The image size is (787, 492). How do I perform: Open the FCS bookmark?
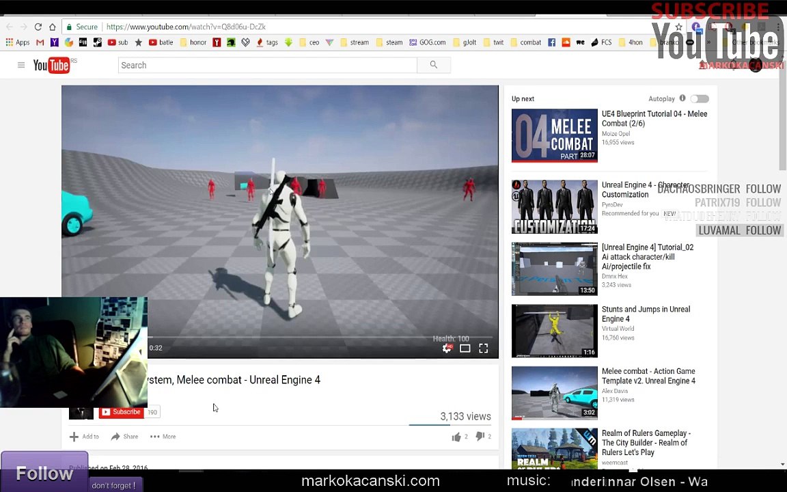tap(601, 42)
